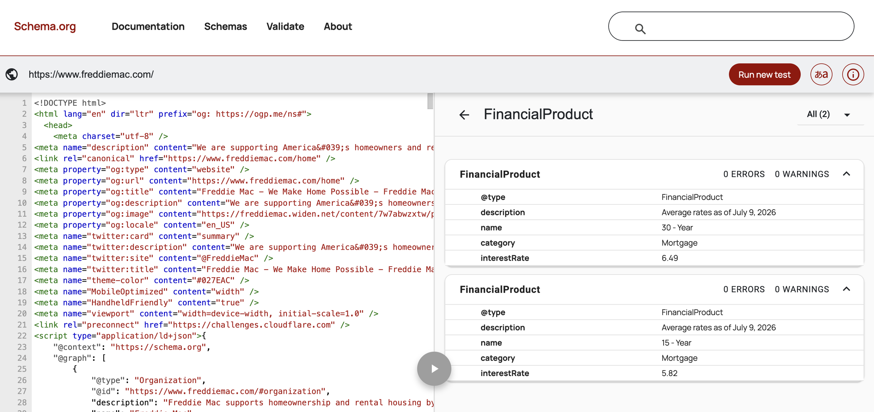The width and height of the screenshot is (874, 412).
Task: Collapse the 30 - Year FinancialProduct card
Action: click(846, 174)
